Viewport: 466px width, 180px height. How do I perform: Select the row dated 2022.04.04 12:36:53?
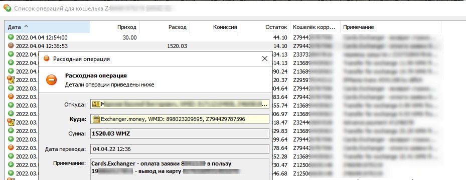(x=223, y=45)
